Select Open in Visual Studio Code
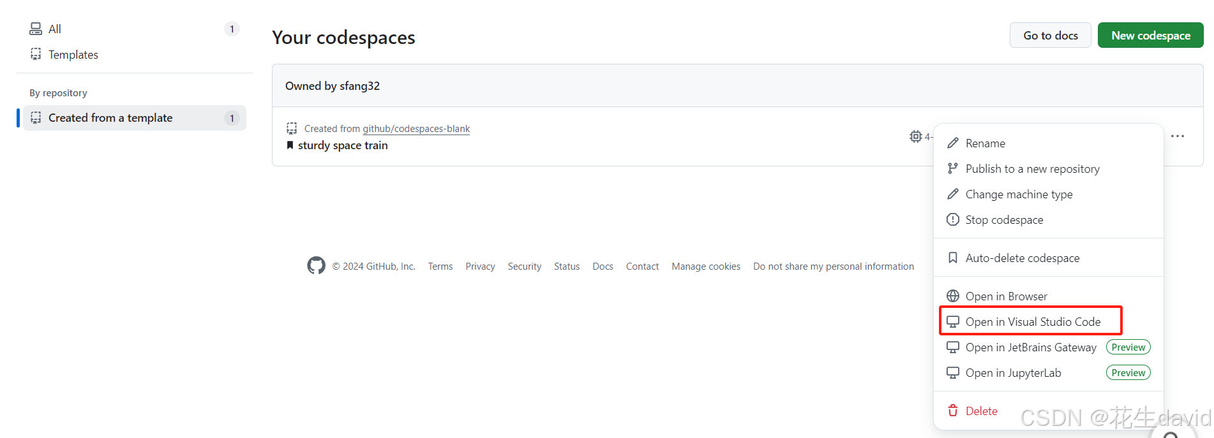The width and height of the screenshot is (1214, 438). (1048, 321)
